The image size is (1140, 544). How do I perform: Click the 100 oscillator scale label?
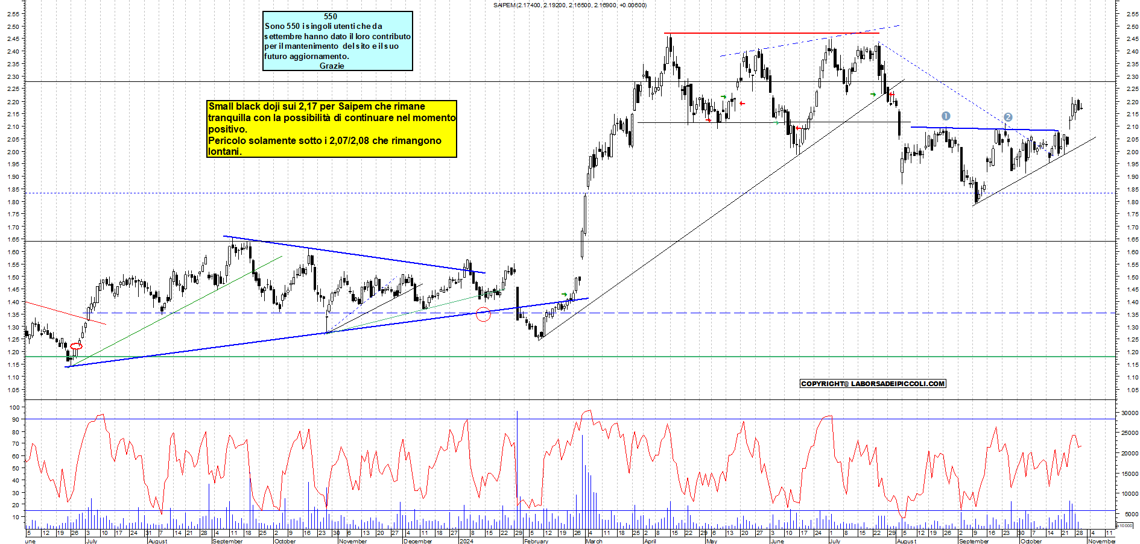click(15, 407)
